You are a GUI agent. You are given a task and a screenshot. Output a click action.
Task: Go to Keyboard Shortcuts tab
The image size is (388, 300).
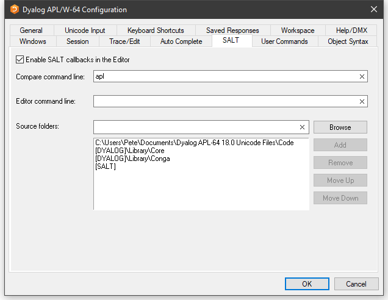point(156,30)
